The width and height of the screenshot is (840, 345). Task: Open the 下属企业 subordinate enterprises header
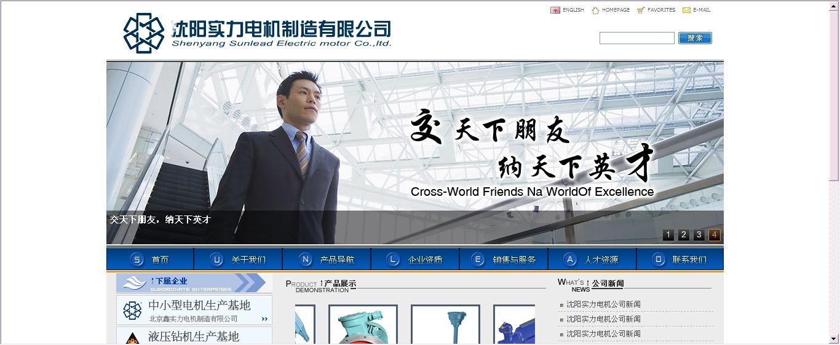[x=191, y=283]
